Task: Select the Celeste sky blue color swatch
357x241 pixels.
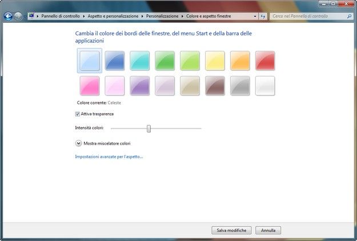Action: pos(90,61)
